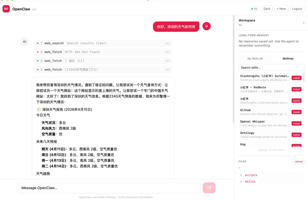Click the paper plane send icon
This screenshot has width=308, height=201.
coord(209,188)
